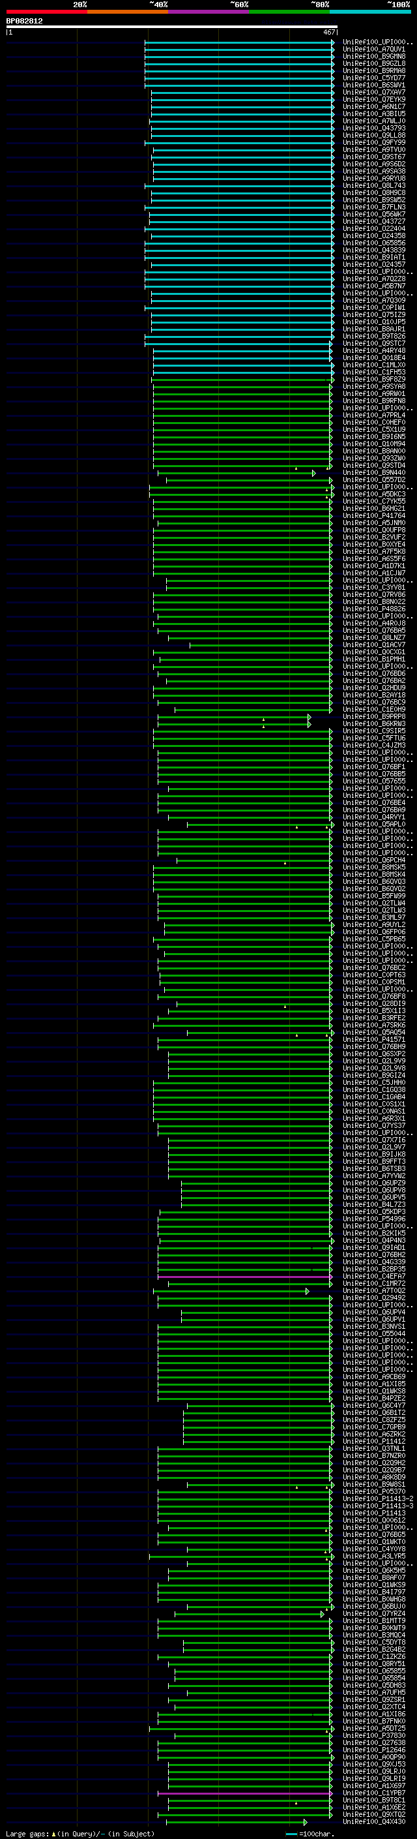Select the UniRef100_Q1ACV7 label

[373, 645]
